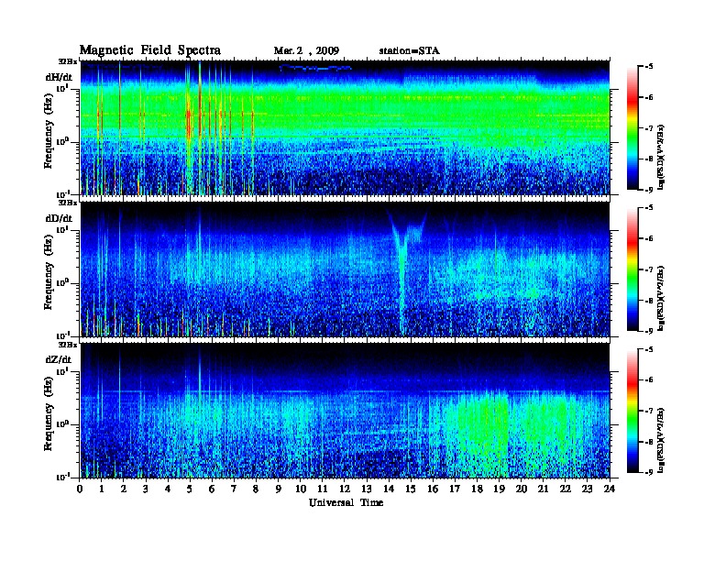Click hour 2 tick label on time axis
The height and width of the screenshot is (561, 726).
click(124, 489)
